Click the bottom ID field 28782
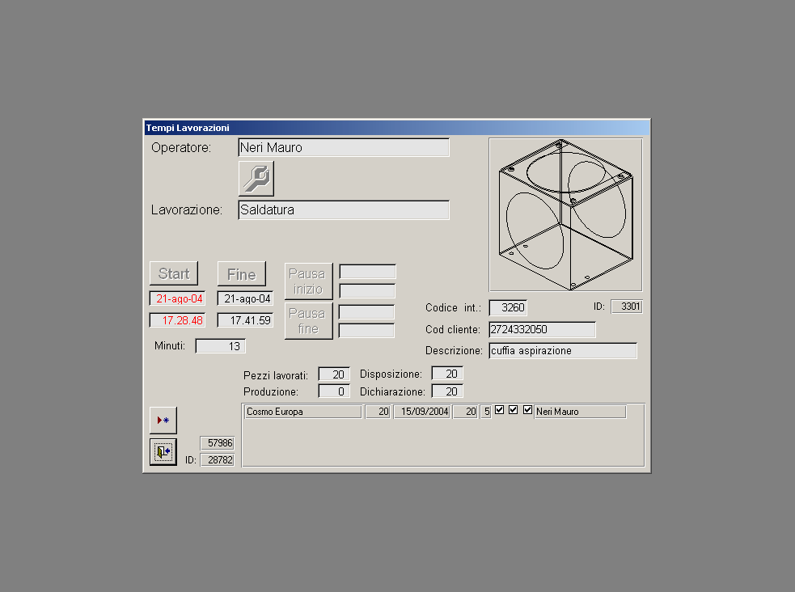This screenshot has height=592, width=795. click(217, 459)
